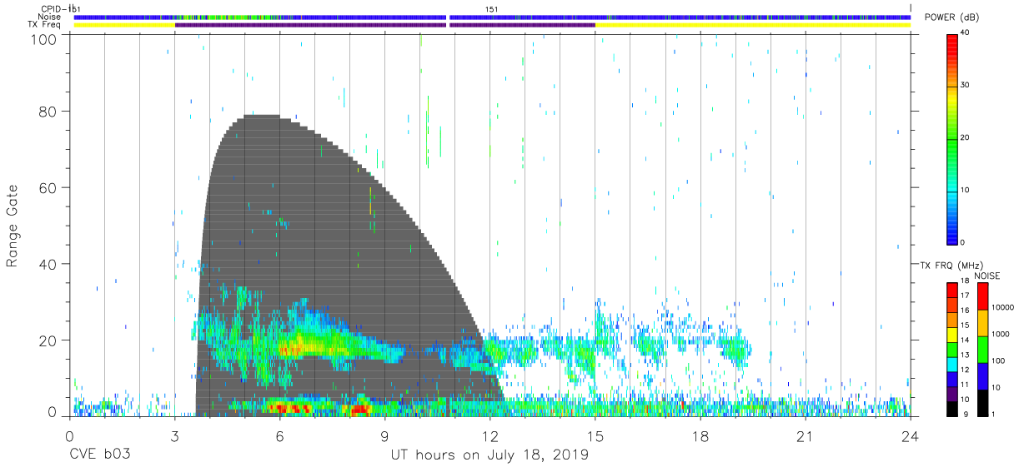Select the 20 label on POWER scale

(966, 137)
